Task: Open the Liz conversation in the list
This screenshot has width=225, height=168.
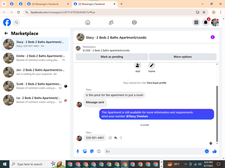Action: click(x=35, y=100)
